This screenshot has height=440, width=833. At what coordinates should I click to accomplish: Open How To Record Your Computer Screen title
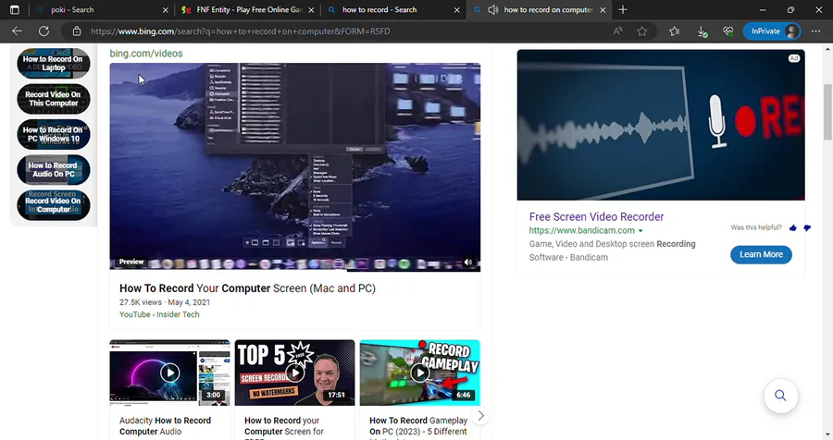247,288
